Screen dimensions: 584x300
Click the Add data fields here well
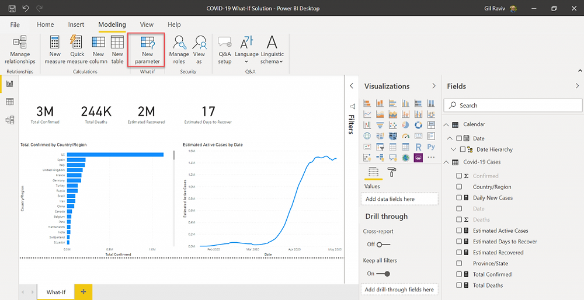pyautogui.click(x=399, y=199)
